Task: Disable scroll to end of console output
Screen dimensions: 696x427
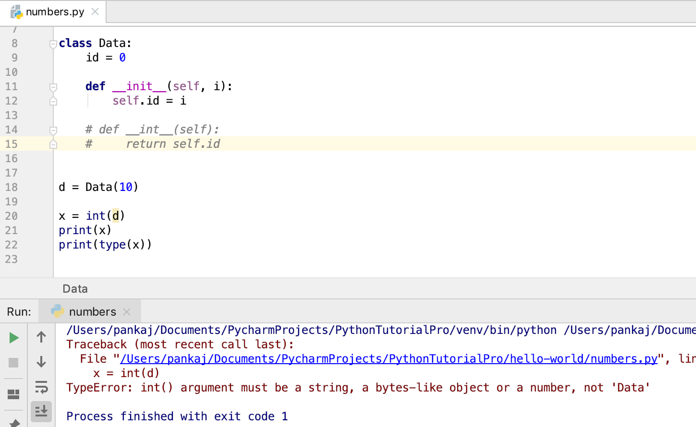Action: pyautogui.click(x=41, y=411)
